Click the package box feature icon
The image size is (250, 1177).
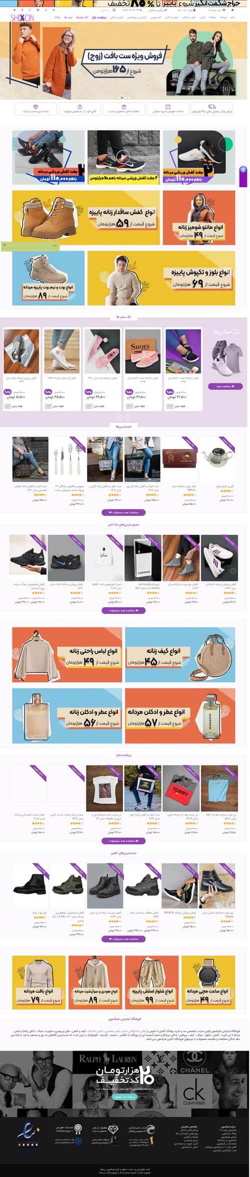click(35, 107)
